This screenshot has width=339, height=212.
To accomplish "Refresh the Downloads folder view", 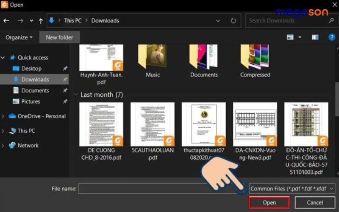I will (233, 21).
